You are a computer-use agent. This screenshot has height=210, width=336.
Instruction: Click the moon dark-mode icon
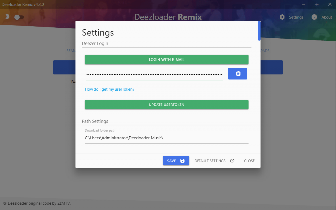pos(7,17)
